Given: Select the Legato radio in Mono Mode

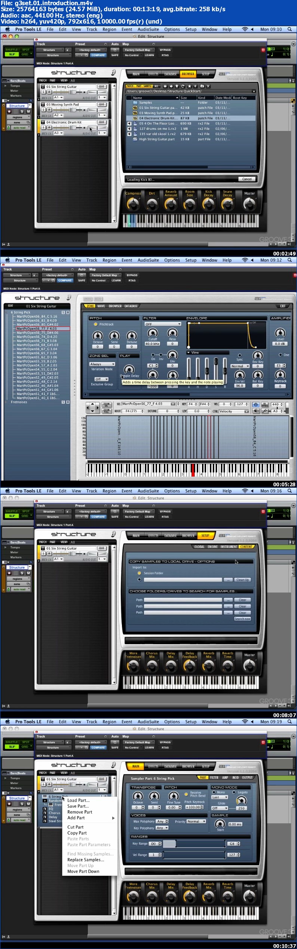Looking at the screenshot, I should coord(234,792).
